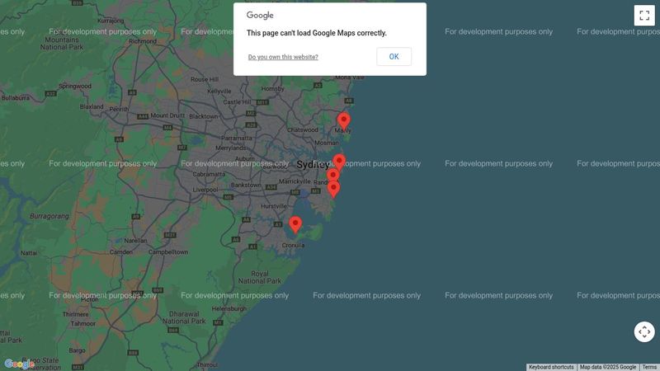The height and width of the screenshot is (371, 660).
Task: Click the Springwood label
Action: pyautogui.click(x=75, y=87)
